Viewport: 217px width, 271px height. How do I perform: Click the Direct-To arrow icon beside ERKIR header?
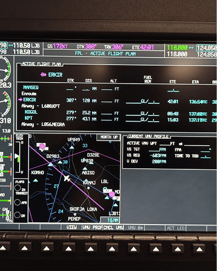coord(43,75)
